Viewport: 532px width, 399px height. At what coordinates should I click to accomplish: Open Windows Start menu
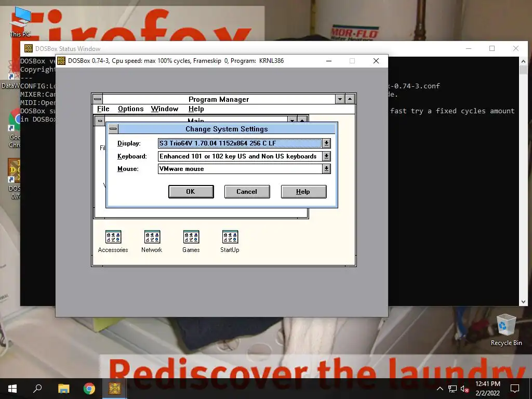point(12,389)
